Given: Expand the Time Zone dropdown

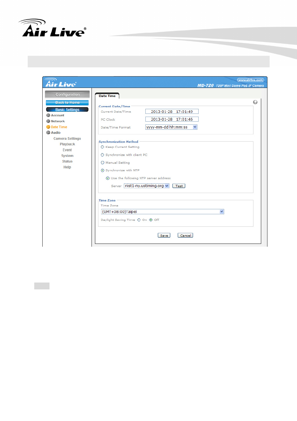Looking at the screenshot, I should (x=163, y=212).
